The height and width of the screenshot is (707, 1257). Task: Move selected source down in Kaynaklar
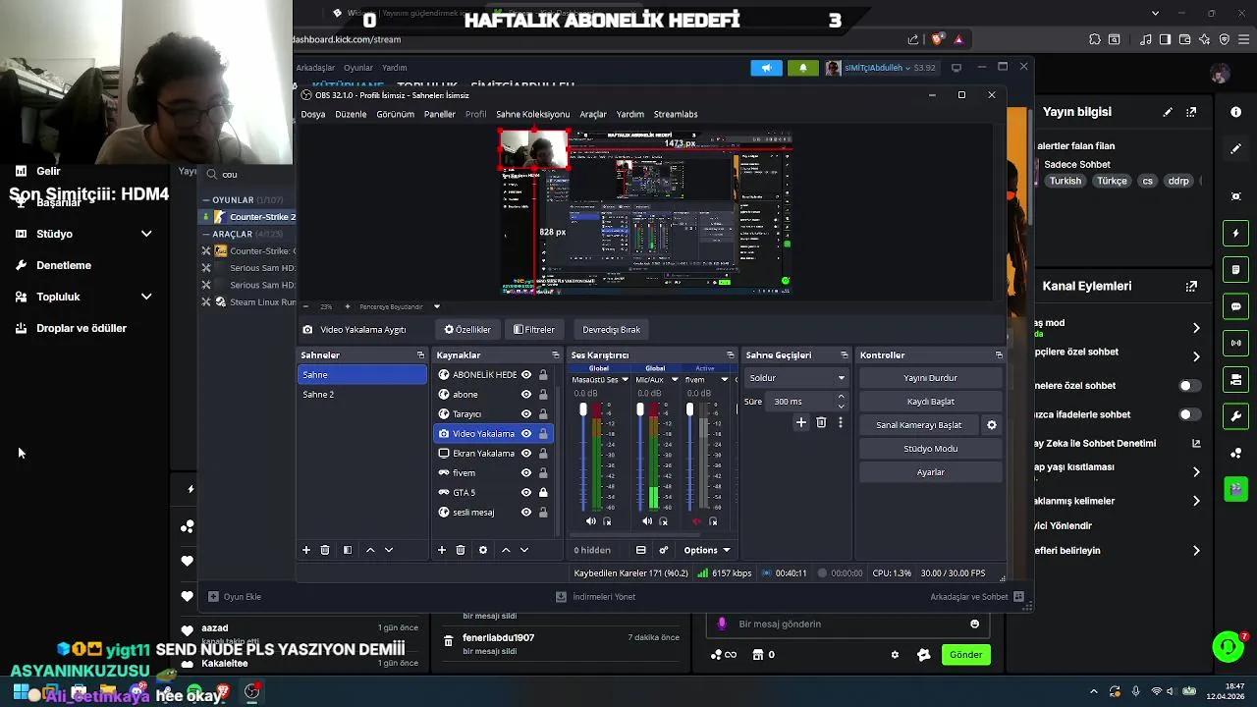(x=524, y=550)
